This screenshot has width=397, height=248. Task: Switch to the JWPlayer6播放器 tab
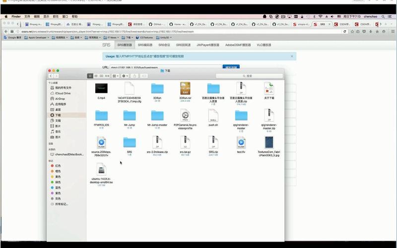(x=207, y=45)
